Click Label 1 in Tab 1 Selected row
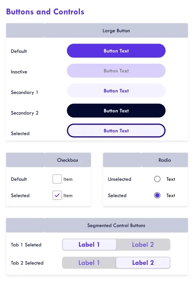 coord(89,244)
